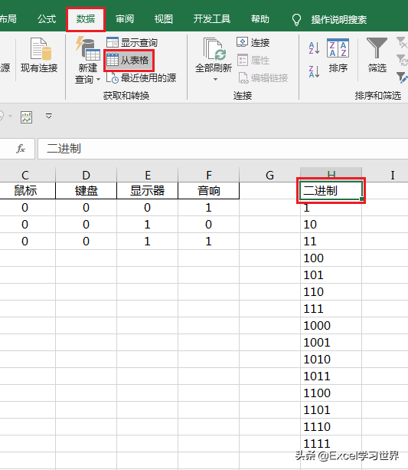Open 最近使用的源
408x470 pixels.
[x=142, y=78]
